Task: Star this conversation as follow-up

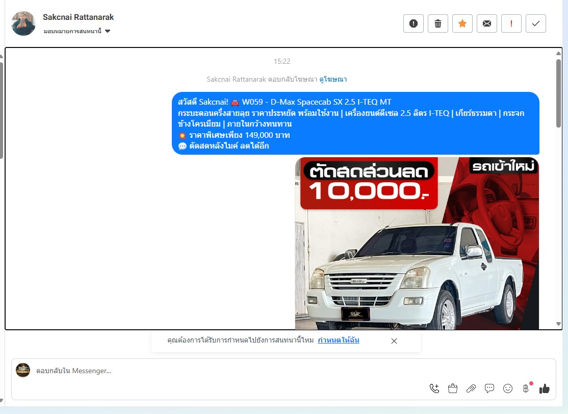Action: point(462,23)
